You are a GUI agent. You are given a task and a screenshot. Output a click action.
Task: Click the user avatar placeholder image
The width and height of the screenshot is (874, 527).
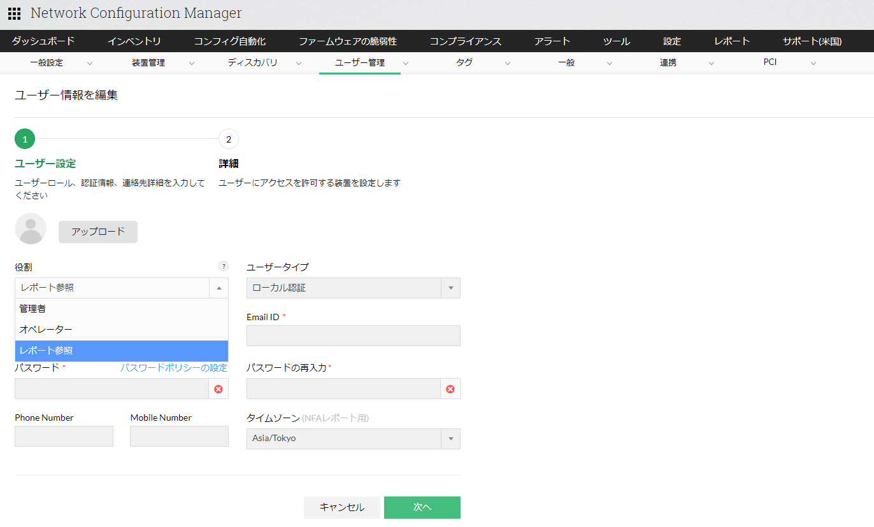coord(31,228)
